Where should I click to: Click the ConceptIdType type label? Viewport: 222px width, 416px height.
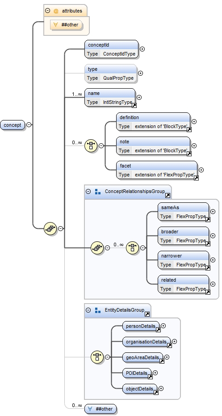tap(119, 54)
